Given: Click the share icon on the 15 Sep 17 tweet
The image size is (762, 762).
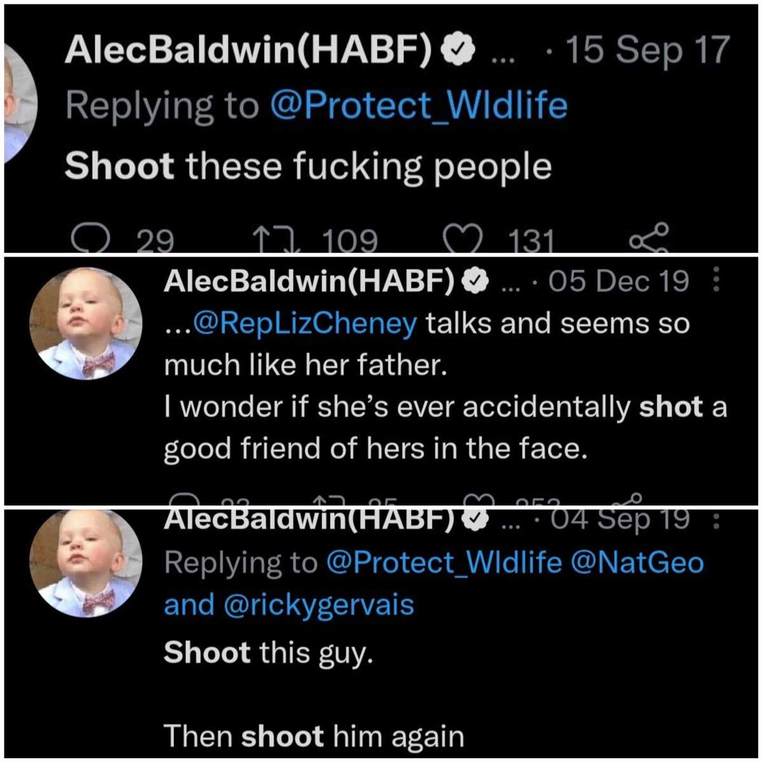Looking at the screenshot, I should [648, 239].
